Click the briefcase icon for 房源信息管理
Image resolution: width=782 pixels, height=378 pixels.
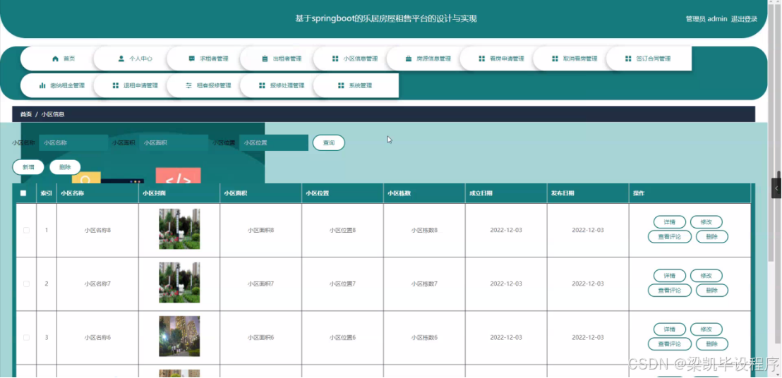(x=408, y=59)
